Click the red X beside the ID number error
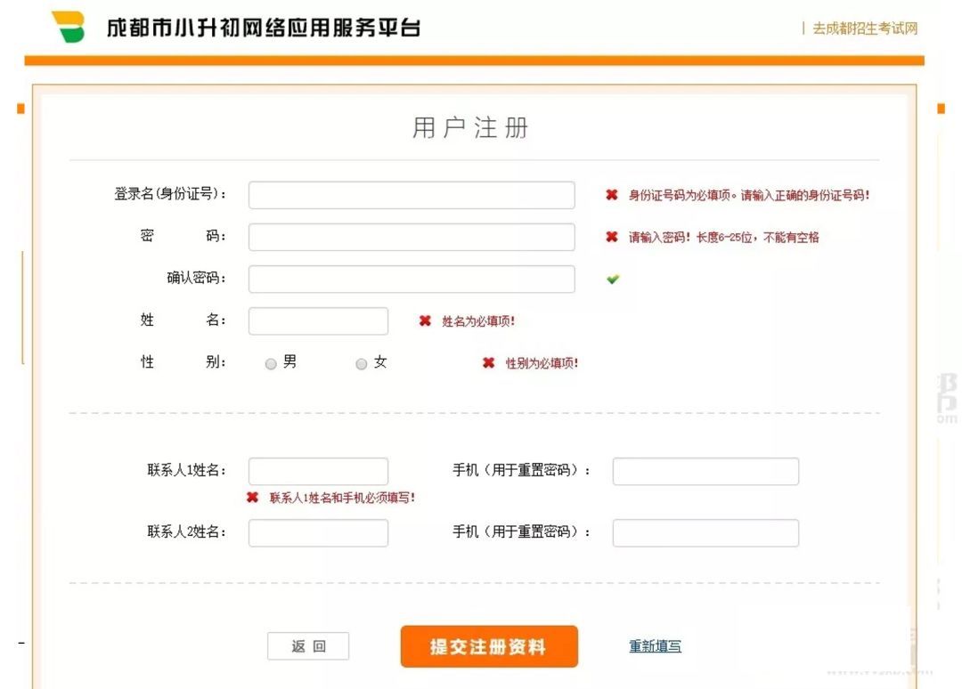The width and height of the screenshot is (962, 689). point(610,195)
